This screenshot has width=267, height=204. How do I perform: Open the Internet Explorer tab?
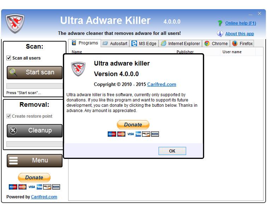coord(180,43)
